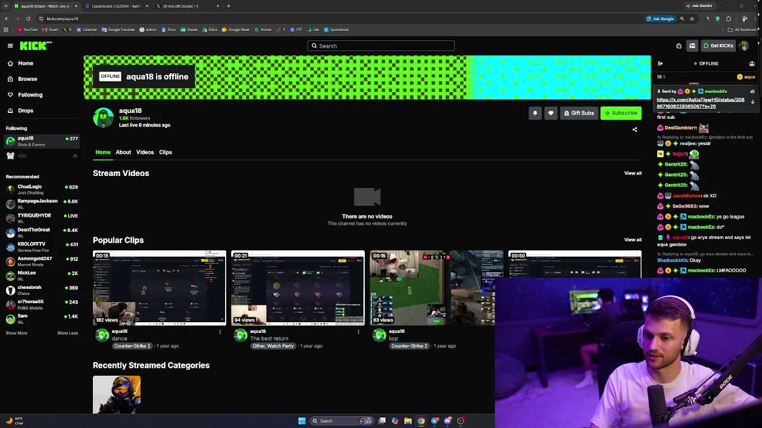The width and height of the screenshot is (762, 428).
Task: Open File Explorer from the taskbar
Action: pos(408,421)
